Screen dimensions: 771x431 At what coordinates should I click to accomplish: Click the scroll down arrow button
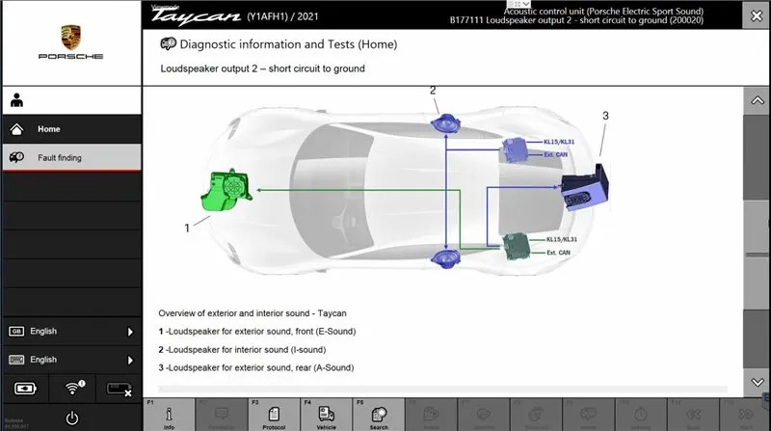(758, 382)
